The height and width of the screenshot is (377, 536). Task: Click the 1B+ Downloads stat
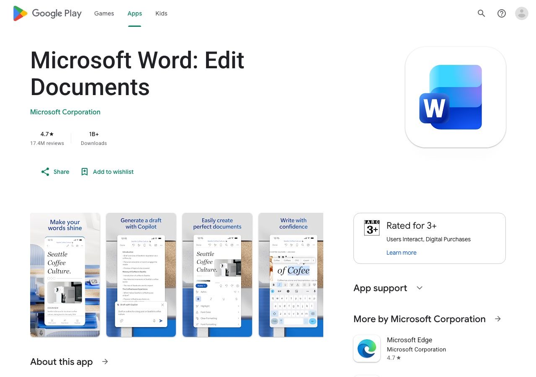[x=94, y=139]
